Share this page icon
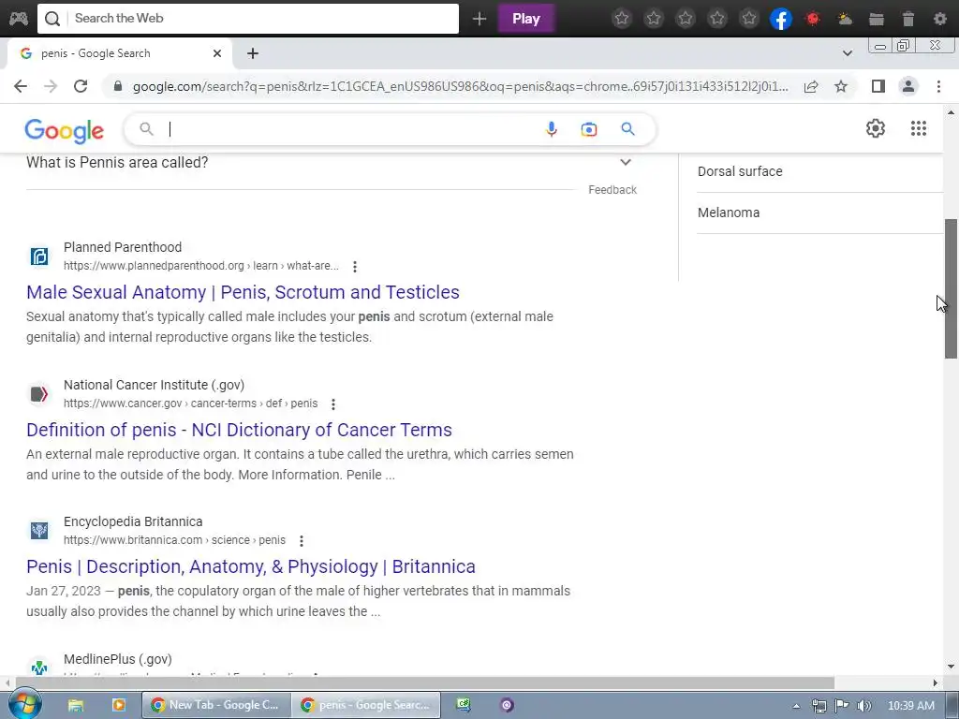The image size is (959, 719). [811, 86]
